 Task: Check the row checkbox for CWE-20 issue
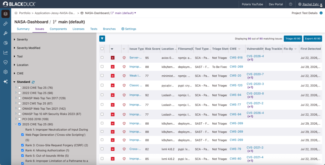click(x=102, y=76)
